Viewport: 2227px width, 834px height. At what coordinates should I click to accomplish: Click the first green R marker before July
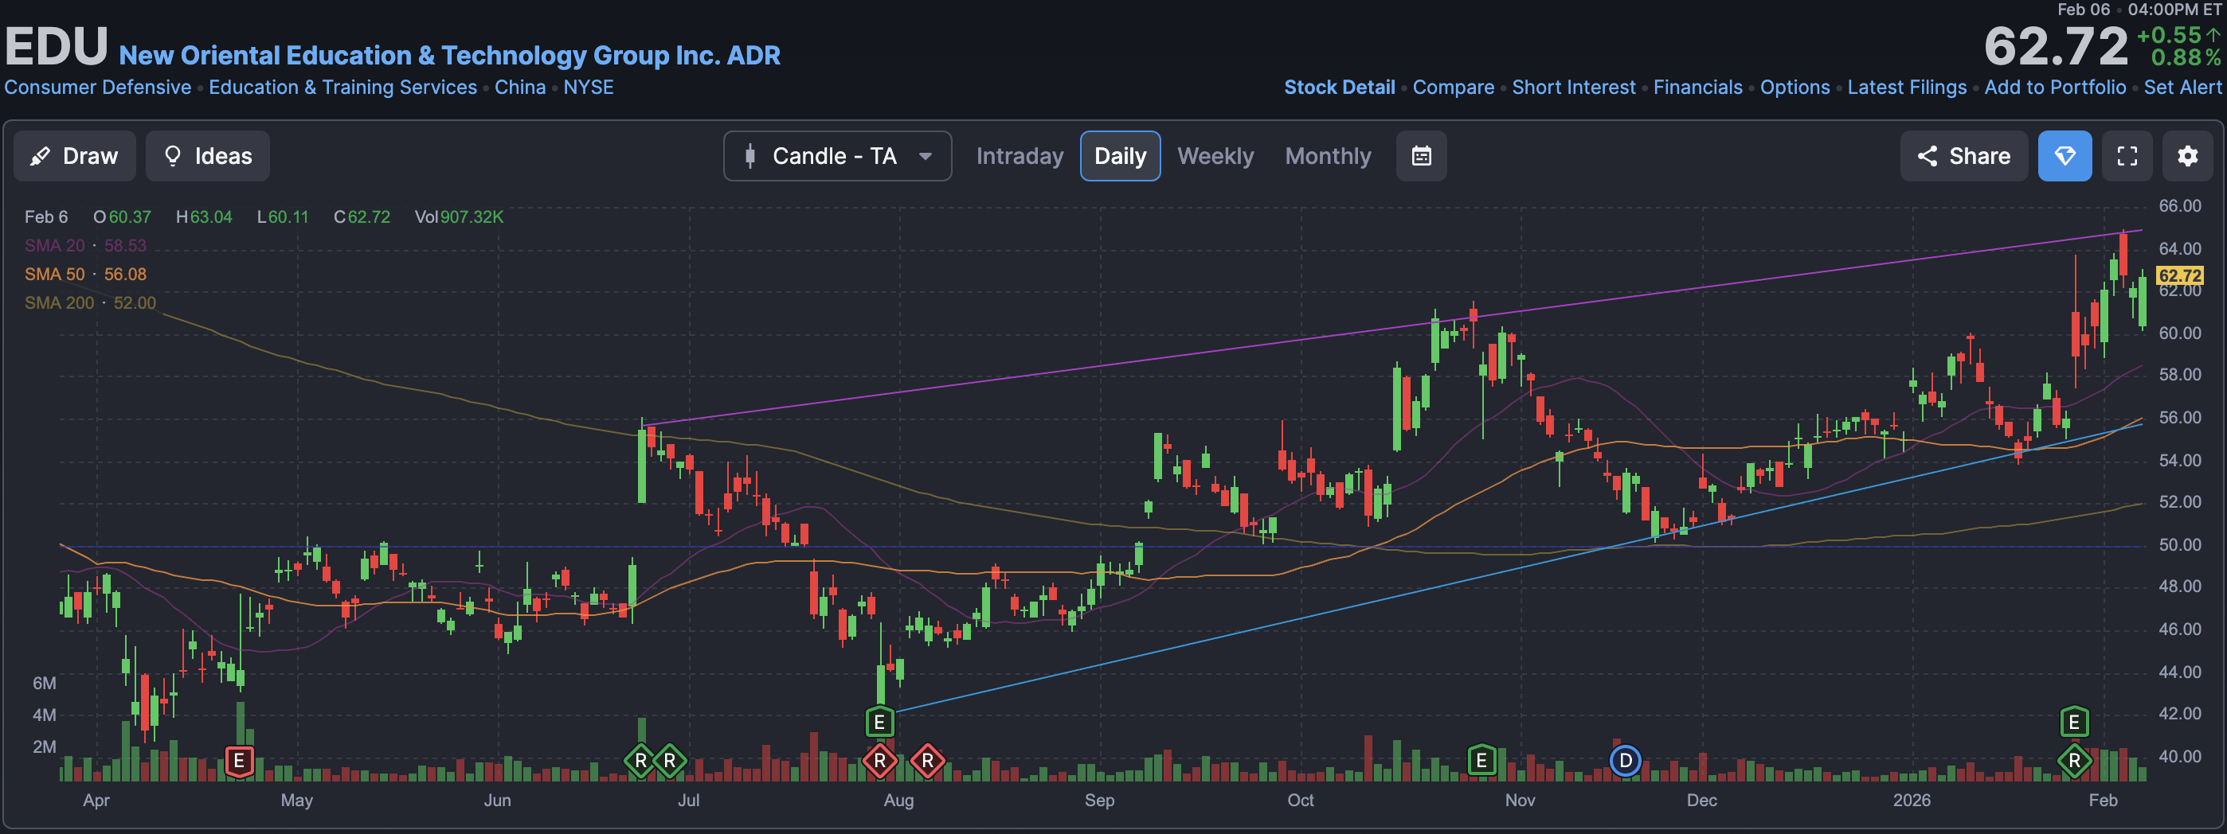640,762
